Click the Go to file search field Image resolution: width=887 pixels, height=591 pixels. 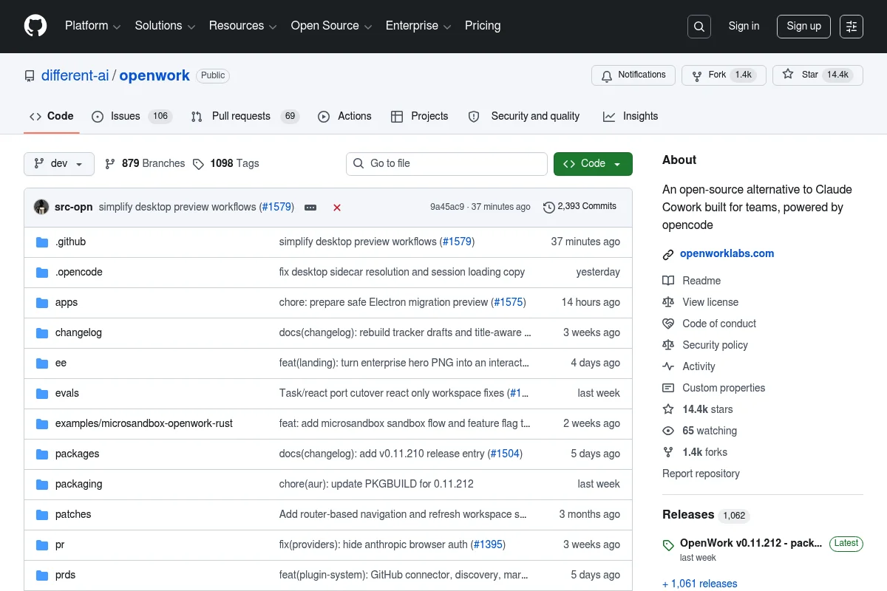pos(446,164)
